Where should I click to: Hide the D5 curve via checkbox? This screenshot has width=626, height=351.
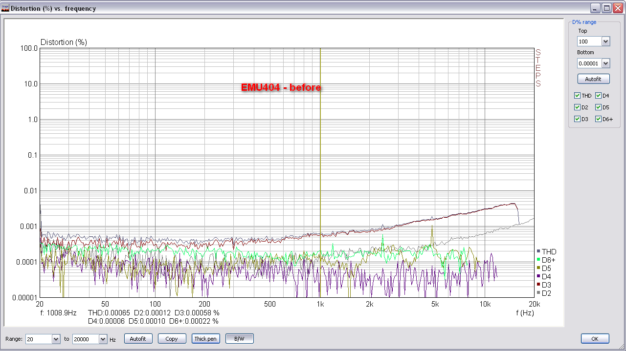[598, 107]
